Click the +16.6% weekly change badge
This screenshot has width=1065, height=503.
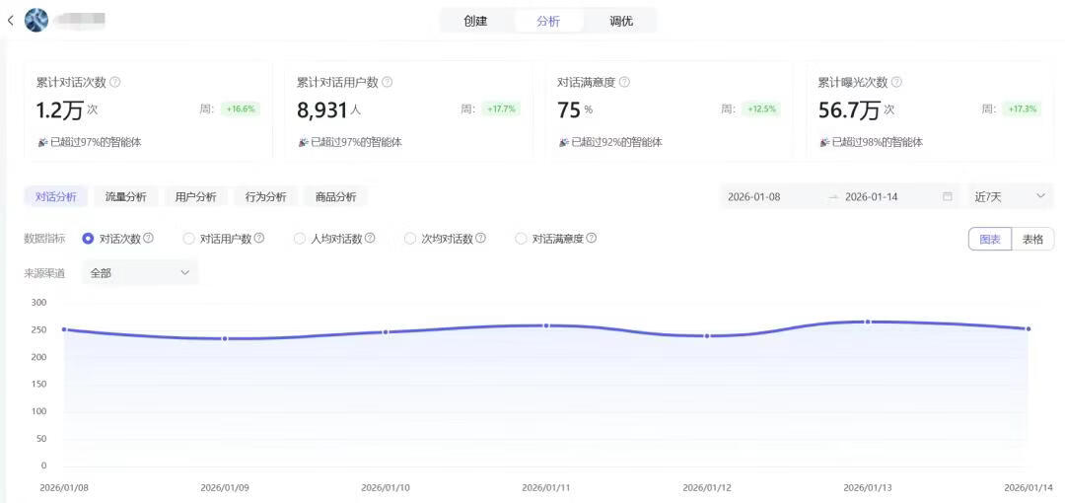click(241, 108)
